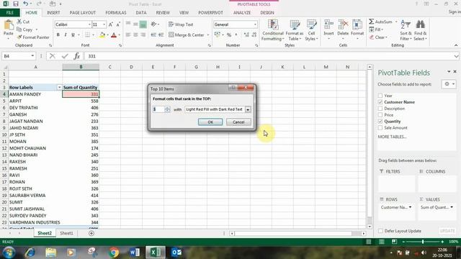The image size is (461, 259).
Task: Open the Row Labels filter dropdown
Action: [x=59, y=87]
